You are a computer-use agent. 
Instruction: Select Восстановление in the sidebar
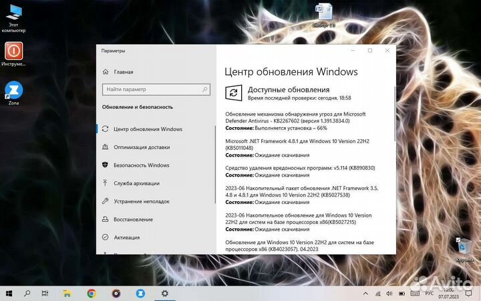134,219
